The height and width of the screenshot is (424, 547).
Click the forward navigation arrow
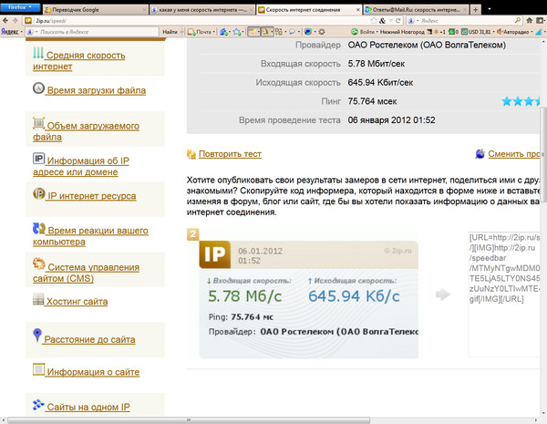point(15,21)
